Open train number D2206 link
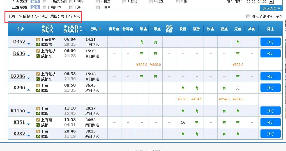 [x=18, y=76]
